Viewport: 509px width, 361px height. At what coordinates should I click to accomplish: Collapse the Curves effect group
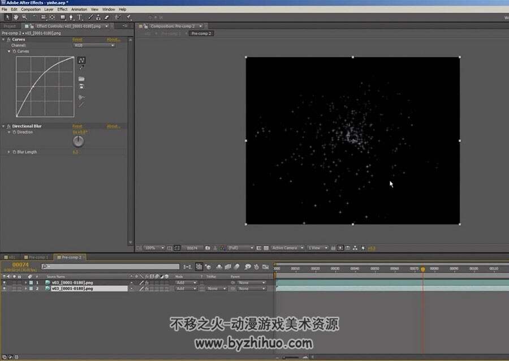point(3,39)
